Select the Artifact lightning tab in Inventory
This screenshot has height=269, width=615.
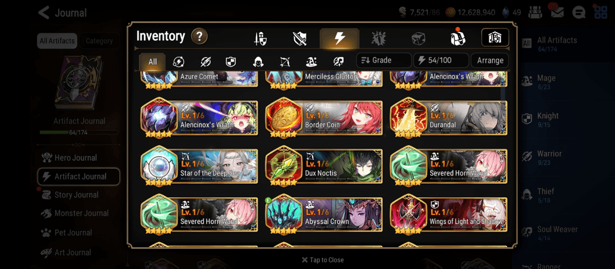[339, 39]
